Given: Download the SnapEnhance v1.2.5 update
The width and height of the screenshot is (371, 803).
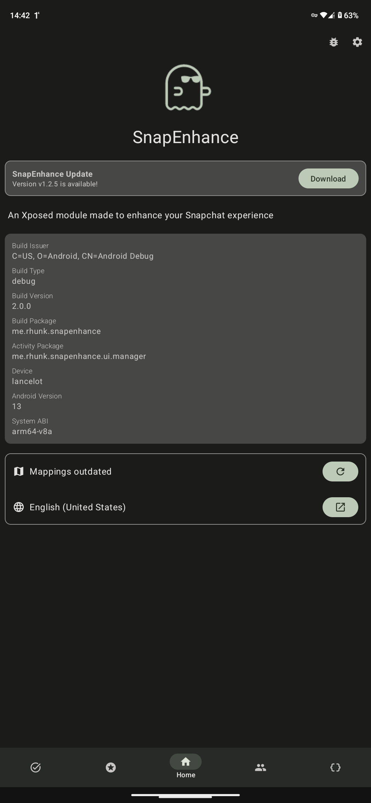Looking at the screenshot, I should click(x=328, y=178).
